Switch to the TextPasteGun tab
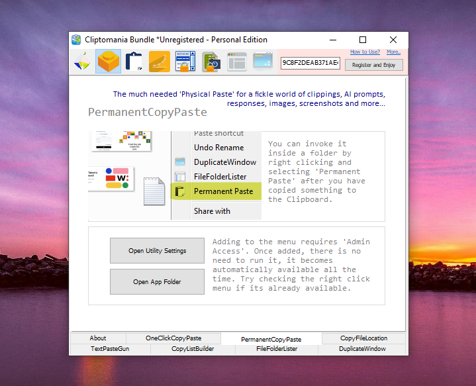 [x=110, y=349]
